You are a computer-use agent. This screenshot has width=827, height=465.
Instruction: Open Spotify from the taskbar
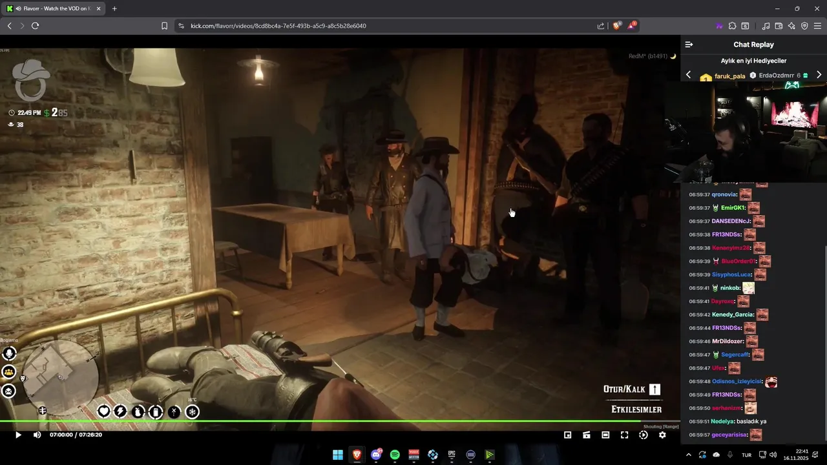[x=395, y=455]
